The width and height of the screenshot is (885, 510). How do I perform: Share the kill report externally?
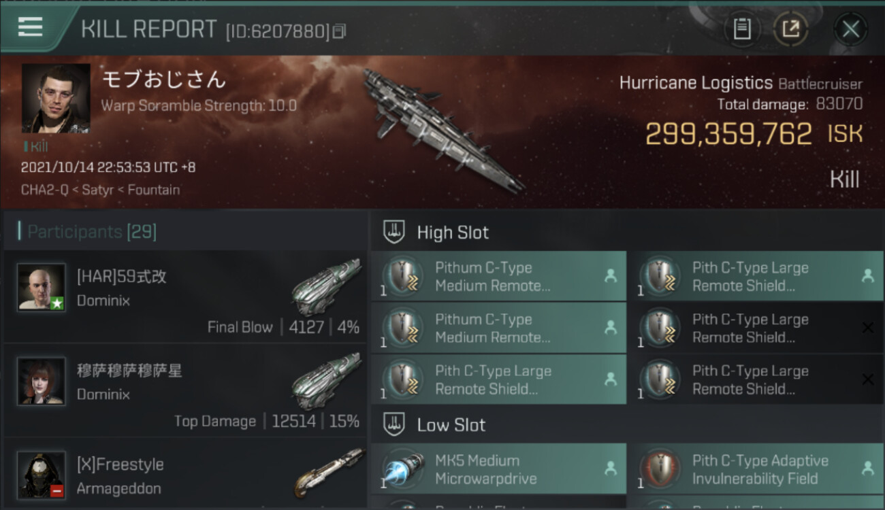tap(790, 29)
